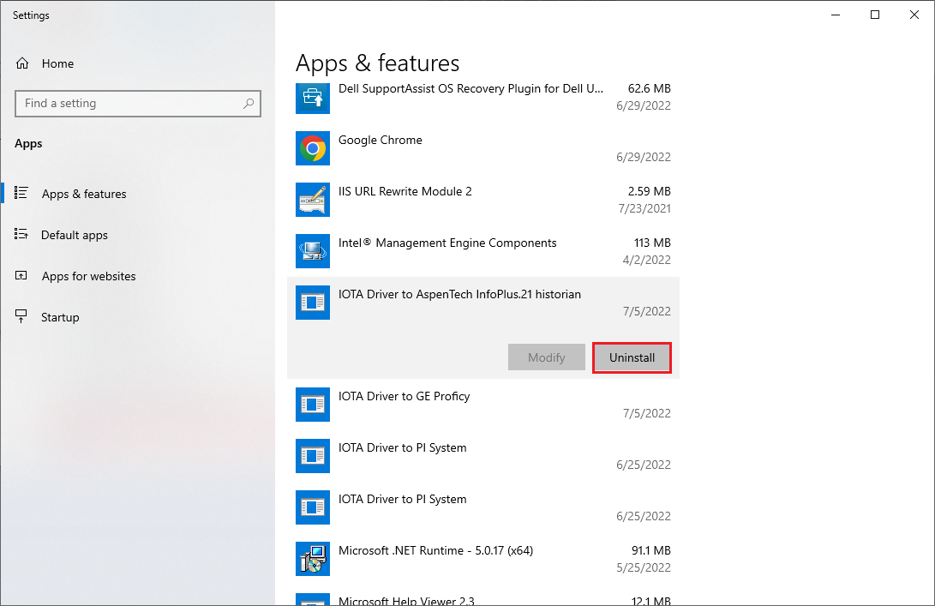Click IOTA Driver AspenTech app icon
The height and width of the screenshot is (606, 935).
pos(313,303)
